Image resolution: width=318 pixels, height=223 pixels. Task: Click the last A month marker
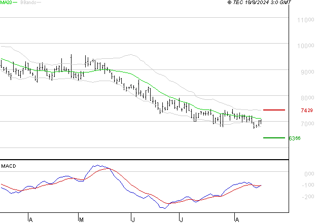(237, 220)
